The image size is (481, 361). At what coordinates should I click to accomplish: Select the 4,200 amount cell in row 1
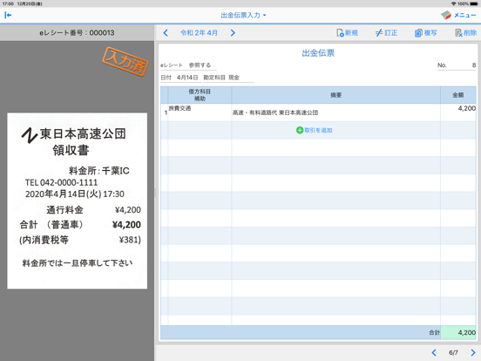click(458, 112)
